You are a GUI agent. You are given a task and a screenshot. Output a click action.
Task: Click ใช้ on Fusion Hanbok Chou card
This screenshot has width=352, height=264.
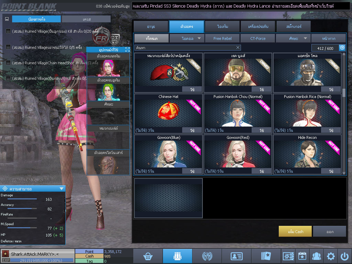(x=262, y=130)
